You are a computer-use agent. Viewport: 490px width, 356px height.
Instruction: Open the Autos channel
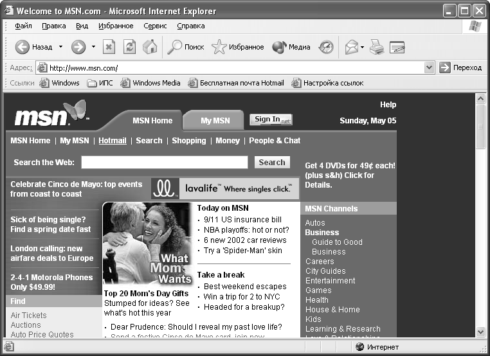tap(315, 223)
